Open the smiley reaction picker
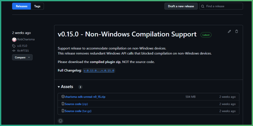Screen dimensions: 253x126 (60, 120)
